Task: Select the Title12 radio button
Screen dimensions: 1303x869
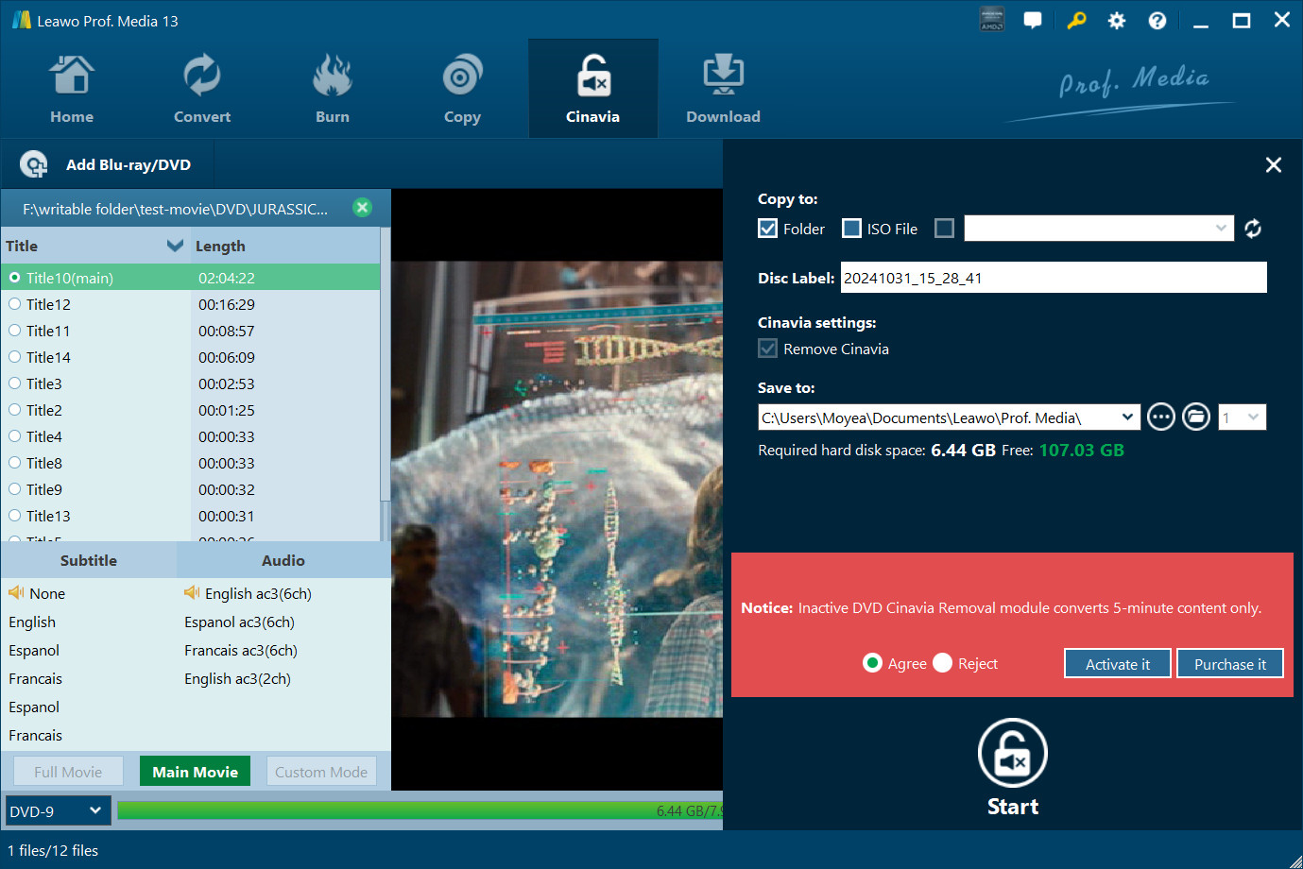Action: [x=14, y=304]
